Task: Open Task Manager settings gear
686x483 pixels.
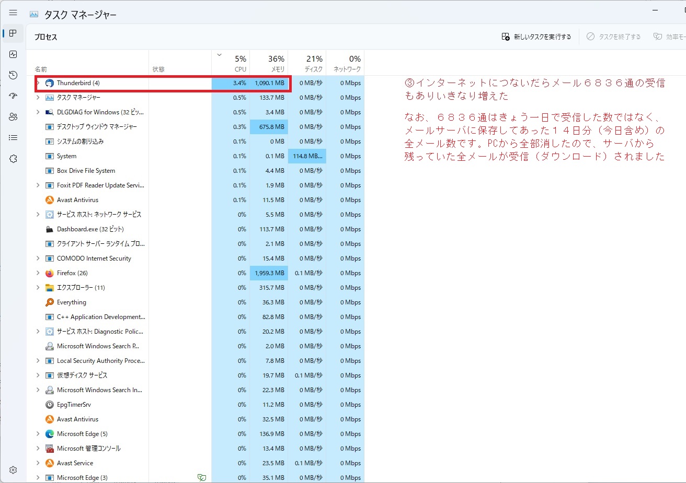Action: [x=13, y=470]
